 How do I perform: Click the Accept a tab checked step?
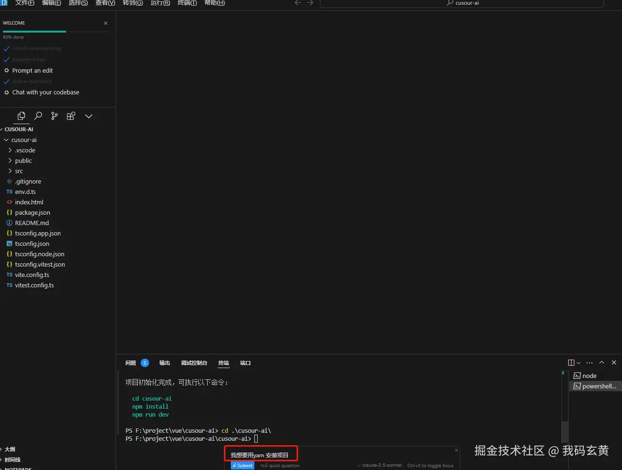(x=29, y=60)
